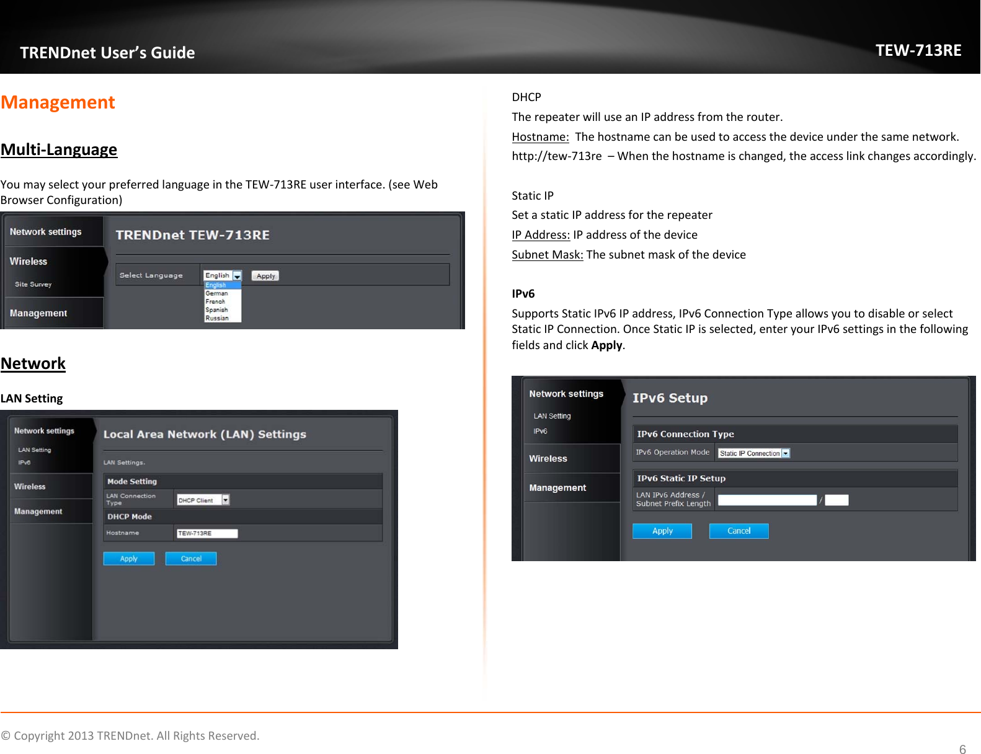Open Wireless in IPv6 panel sidebar
The width and height of the screenshot is (981, 754).
548,459
